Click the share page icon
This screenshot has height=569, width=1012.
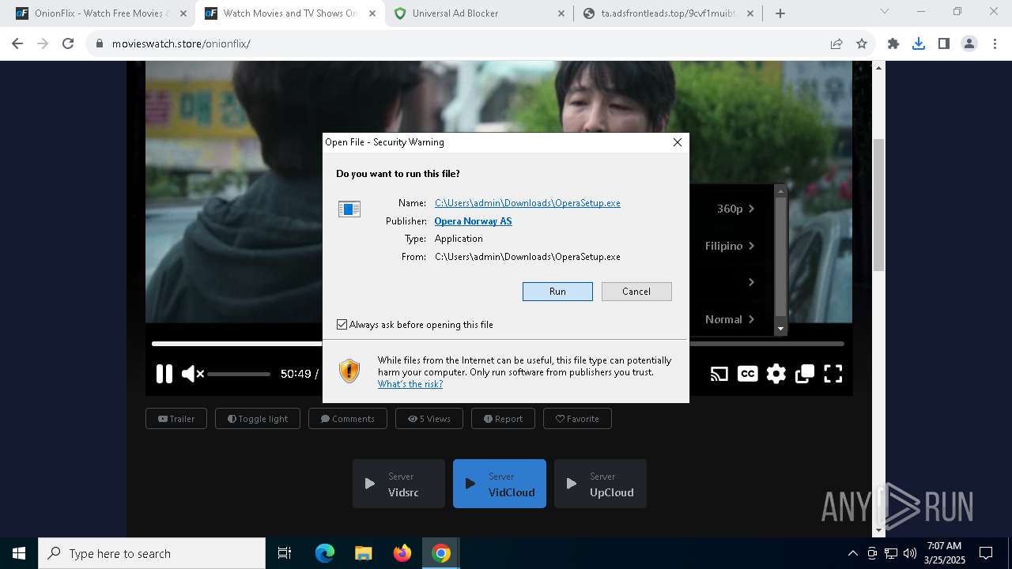tap(836, 44)
